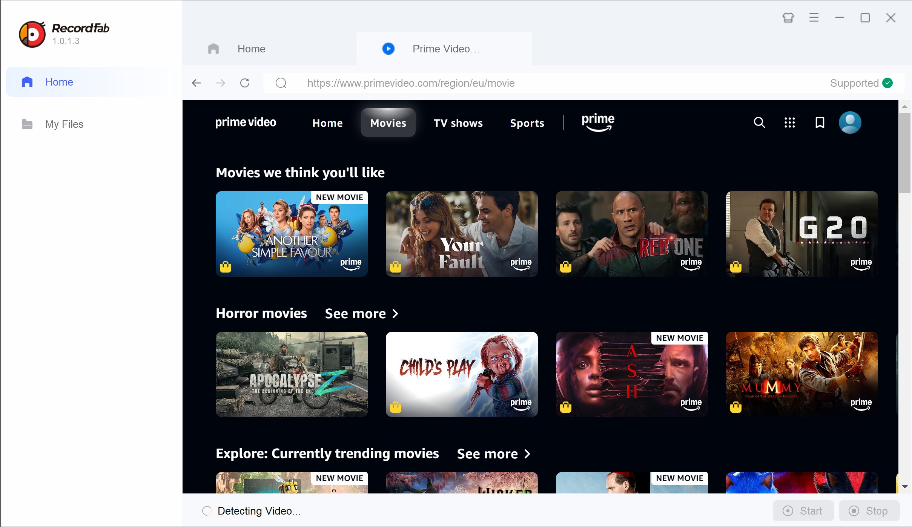Click the page scrollbar thumb

(905, 153)
